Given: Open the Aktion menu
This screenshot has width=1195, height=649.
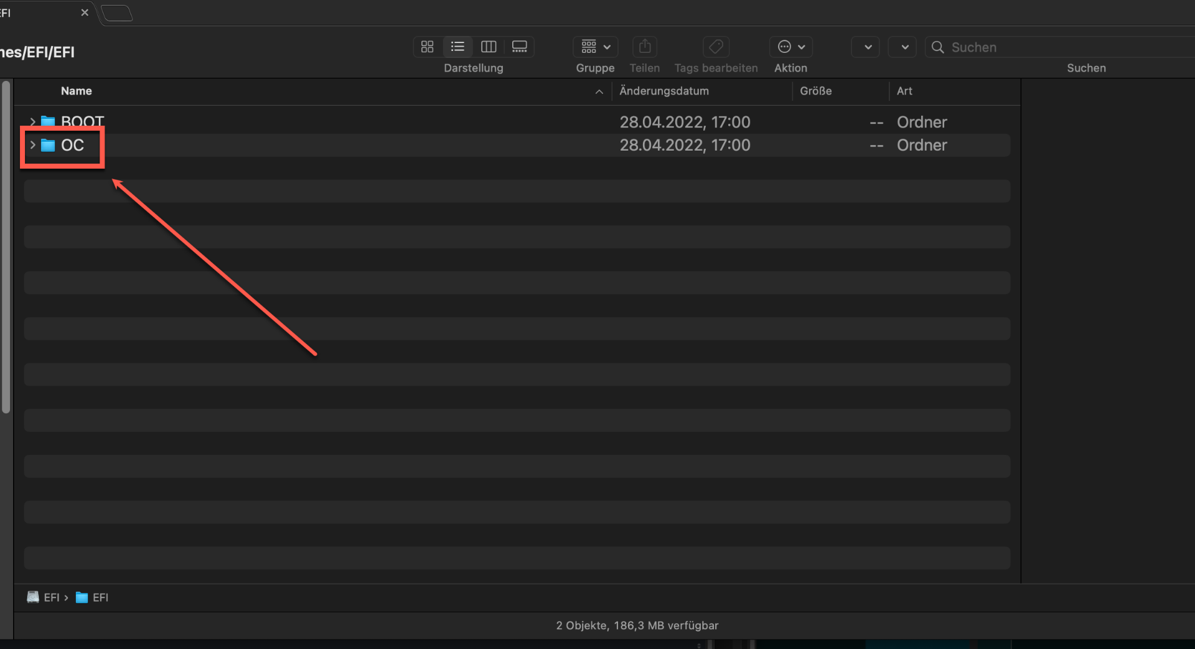Looking at the screenshot, I should point(791,47).
